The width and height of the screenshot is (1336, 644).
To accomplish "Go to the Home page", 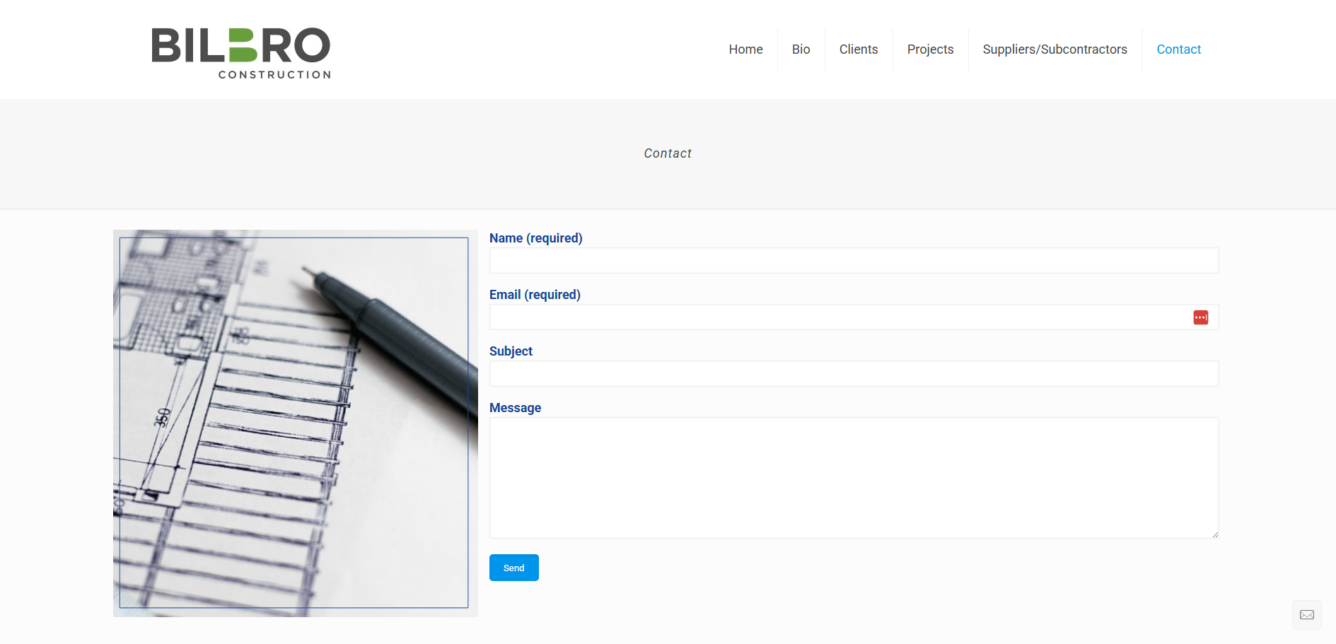I will click(x=745, y=49).
